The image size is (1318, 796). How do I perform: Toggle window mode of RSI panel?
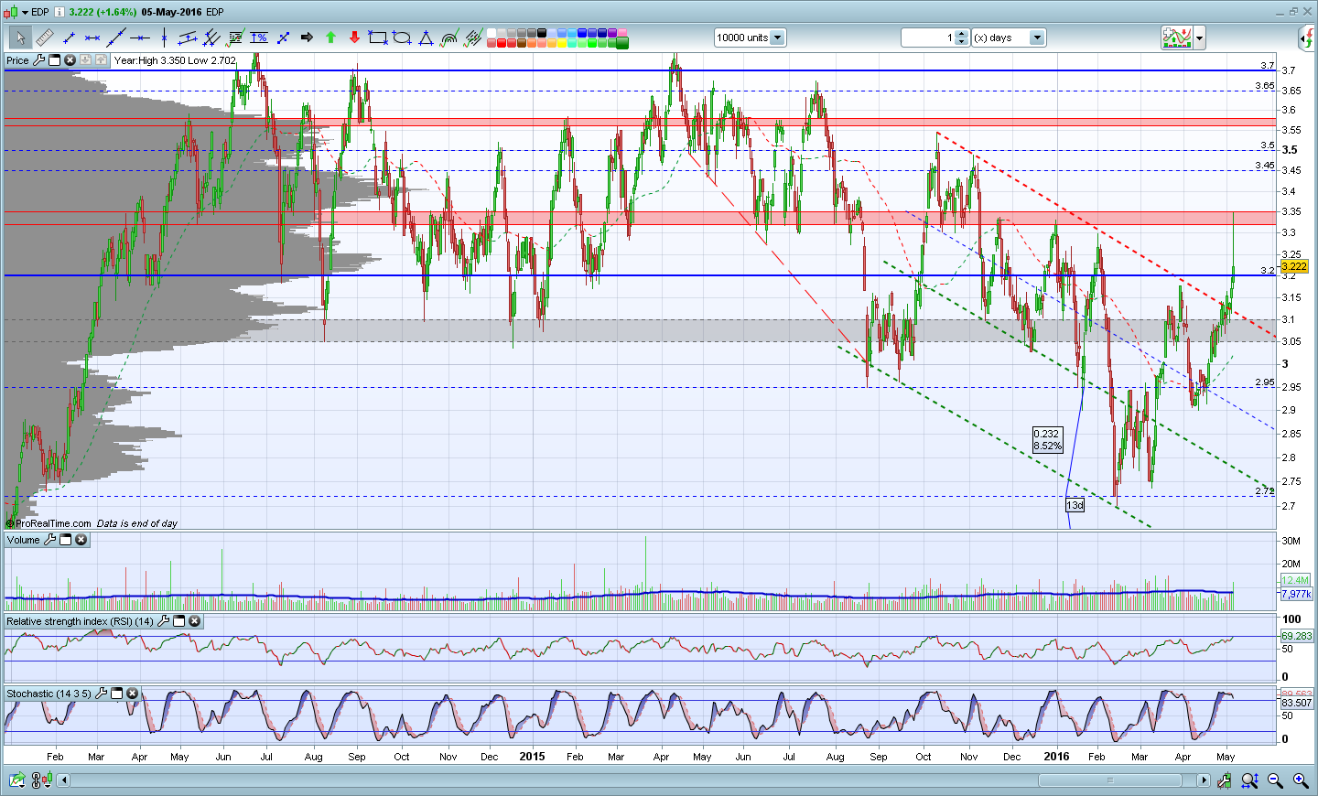(x=179, y=621)
